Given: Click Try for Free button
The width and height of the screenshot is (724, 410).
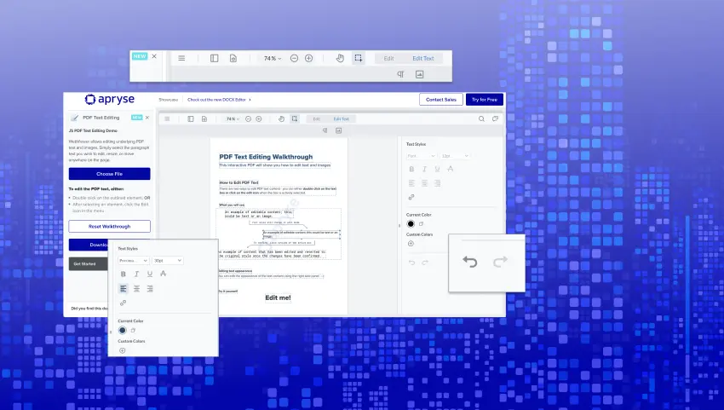Looking at the screenshot, I should point(485,100).
